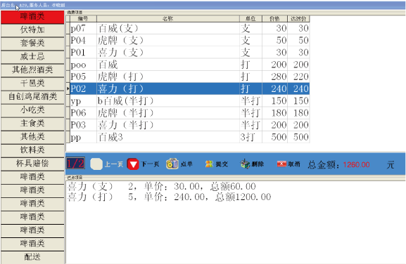Screen dimensions: 406x264
Task: Select the 杯具赔偿 category
Action: pyautogui.click(x=32, y=164)
